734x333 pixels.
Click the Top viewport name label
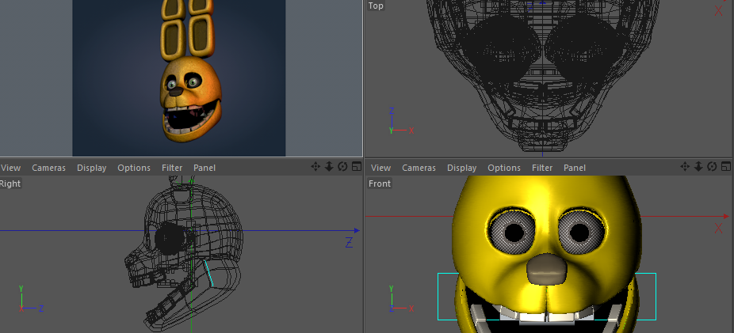click(376, 6)
